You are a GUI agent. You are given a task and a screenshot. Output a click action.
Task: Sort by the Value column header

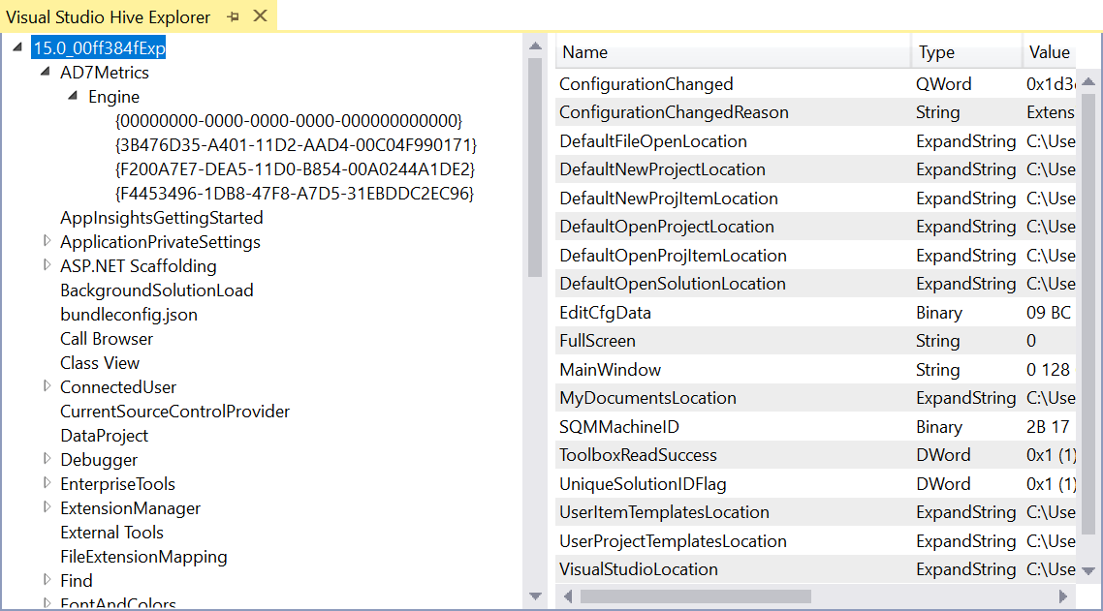coord(1050,52)
